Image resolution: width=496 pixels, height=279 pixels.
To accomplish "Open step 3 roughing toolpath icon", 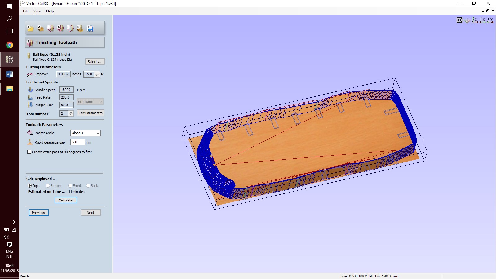I will tap(51, 28).
